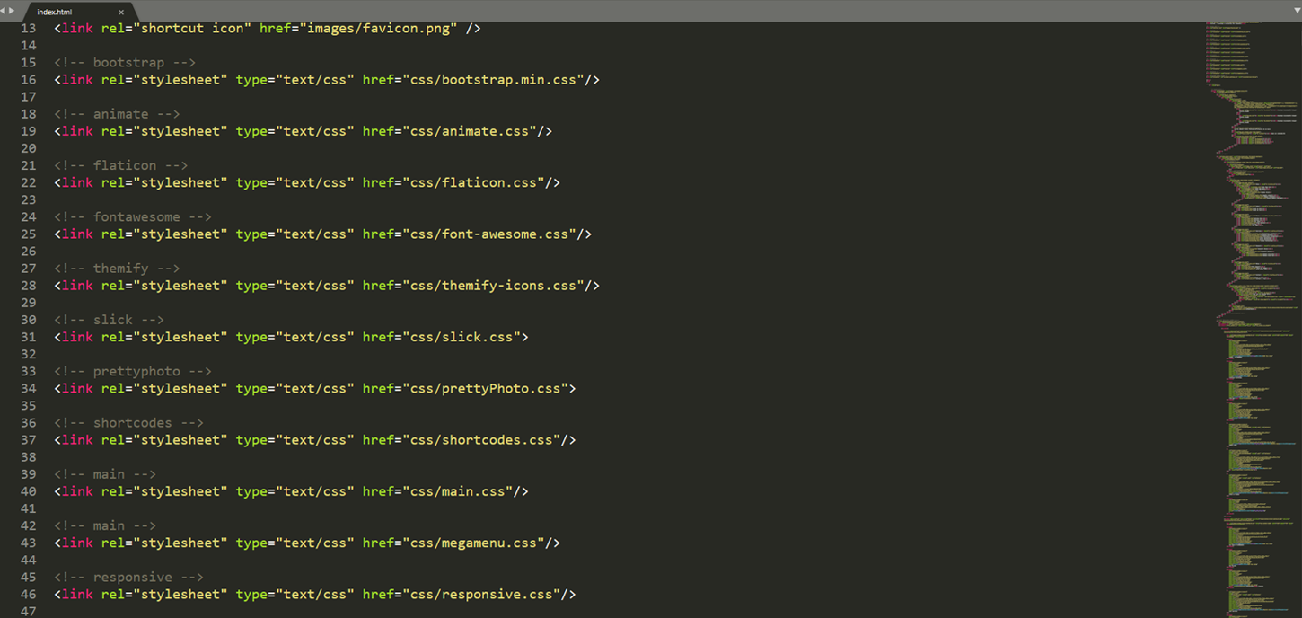Viewport: 1302px width, 618px height.
Task: Click the minimap code overview
Action: pyautogui.click(x=1252, y=319)
